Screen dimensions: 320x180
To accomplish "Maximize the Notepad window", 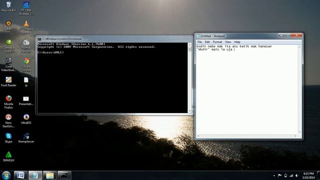I will tap(288, 35).
